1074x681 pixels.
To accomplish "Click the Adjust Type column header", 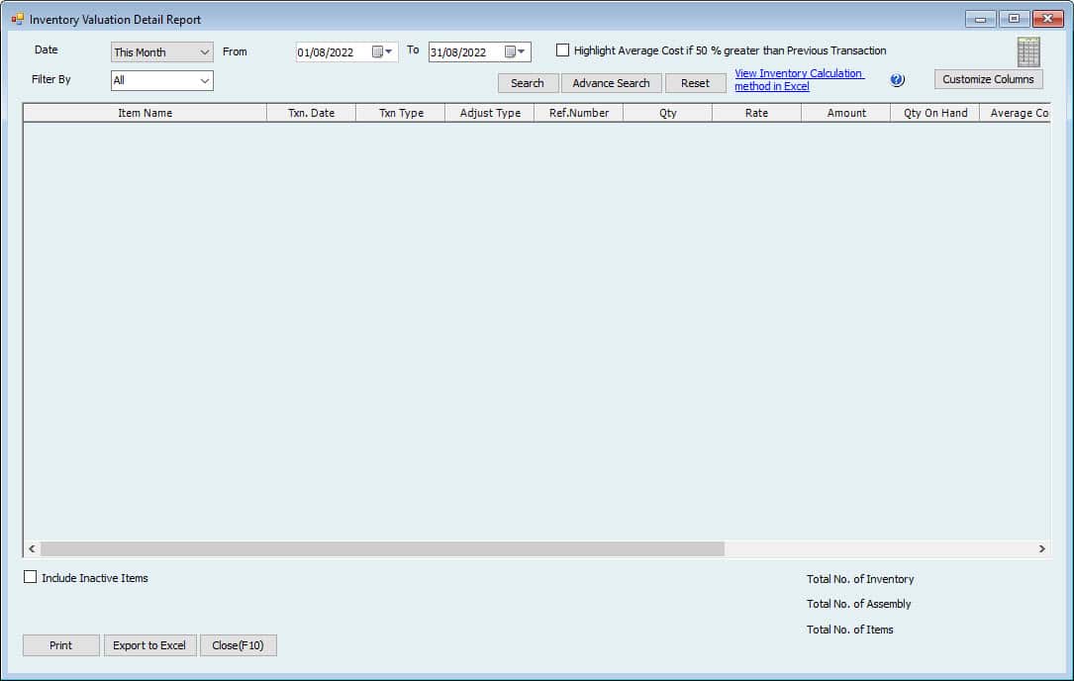I will pos(490,113).
